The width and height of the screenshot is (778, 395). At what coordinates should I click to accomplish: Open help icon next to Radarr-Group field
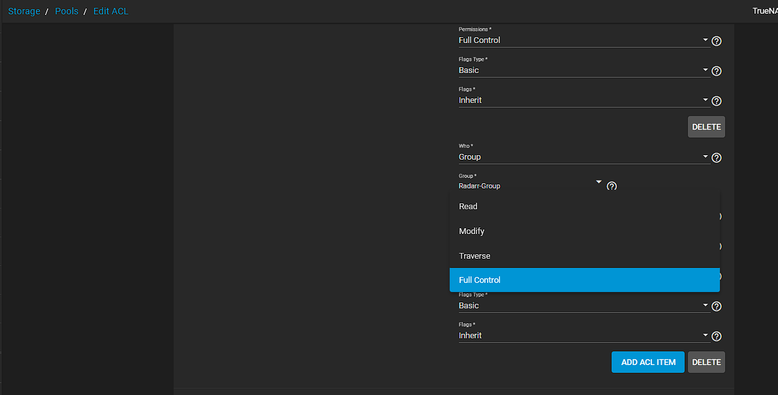612,186
